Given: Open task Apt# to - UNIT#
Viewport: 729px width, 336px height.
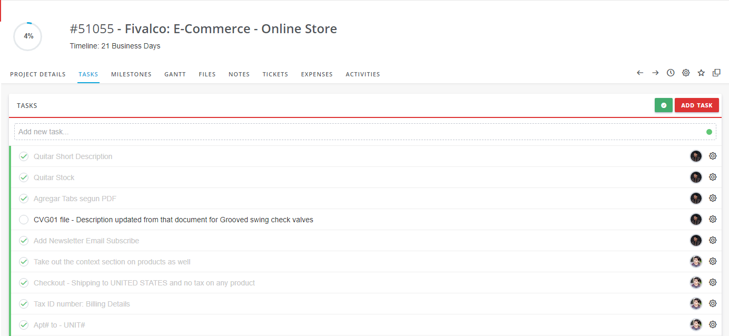Looking at the screenshot, I should pyautogui.click(x=60, y=325).
